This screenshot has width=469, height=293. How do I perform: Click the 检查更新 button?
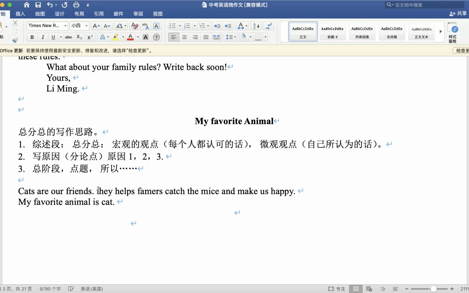461,50
